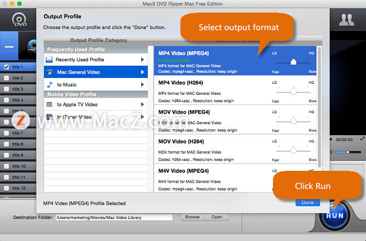
Task: Select Mac General Video category
Action: coord(96,72)
